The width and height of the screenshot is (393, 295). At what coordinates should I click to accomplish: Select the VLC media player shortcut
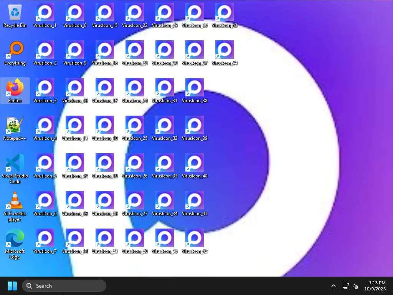(x=15, y=206)
